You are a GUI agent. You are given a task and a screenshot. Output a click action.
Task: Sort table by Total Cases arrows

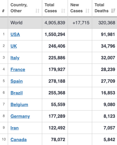[63, 11]
